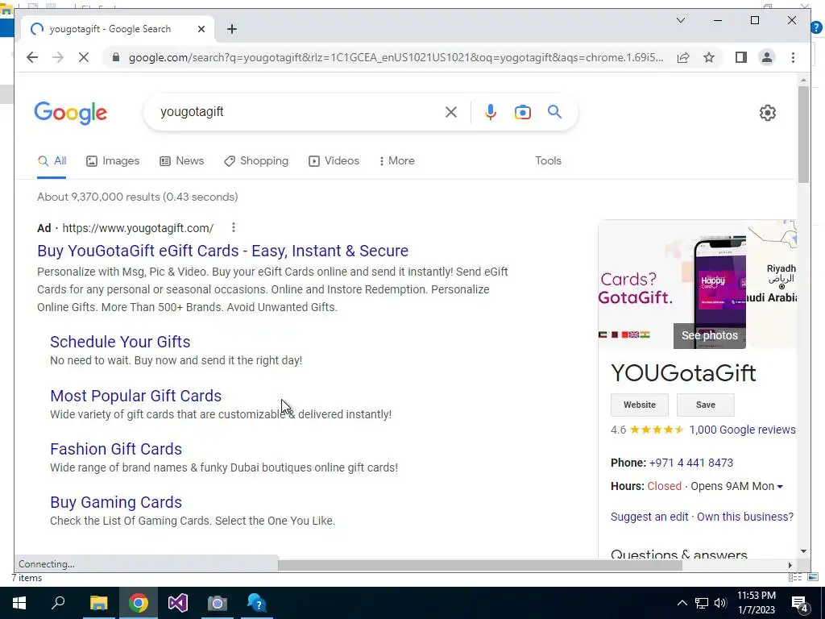The width and height of the screenshot is (825, 619).
Task: Open 'Buy YouGotaGift eGift Cards' ad link
Action: click(222, 251)
